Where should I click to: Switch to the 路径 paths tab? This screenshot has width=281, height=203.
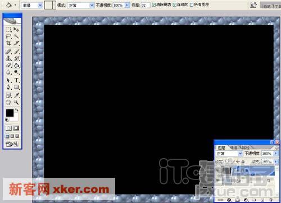(x=246, y=147)
